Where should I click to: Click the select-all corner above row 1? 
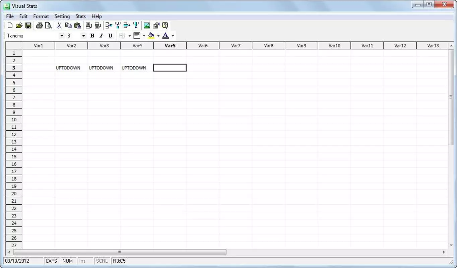click(x=14, y=46)
